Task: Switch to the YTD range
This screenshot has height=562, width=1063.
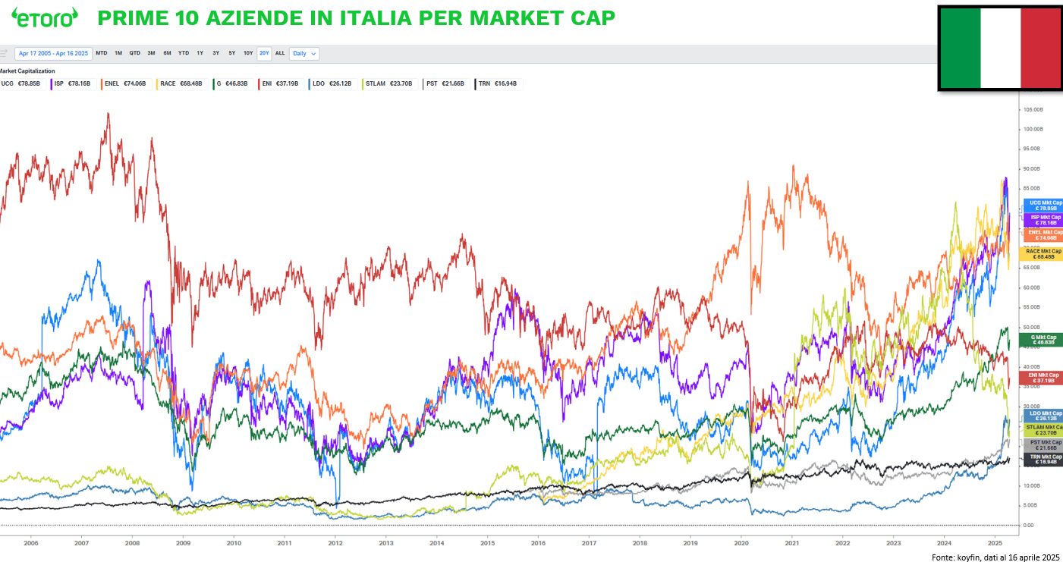Action: 184,53
